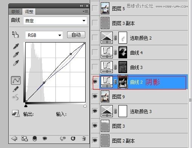View previous state icon
This screenshot has height=148, width=192.
coord(63,139)
